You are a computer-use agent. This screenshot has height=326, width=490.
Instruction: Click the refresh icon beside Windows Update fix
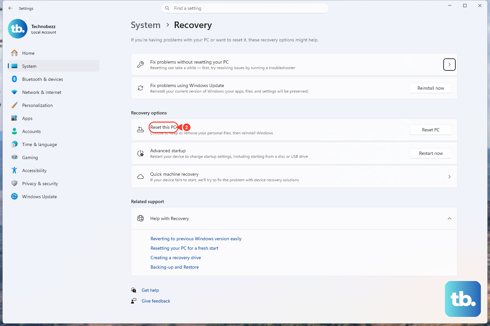click(x=140, y=88)
